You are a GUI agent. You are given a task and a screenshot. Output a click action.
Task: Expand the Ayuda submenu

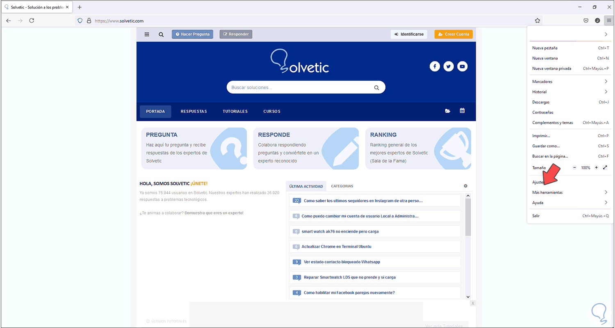[570, 203]
